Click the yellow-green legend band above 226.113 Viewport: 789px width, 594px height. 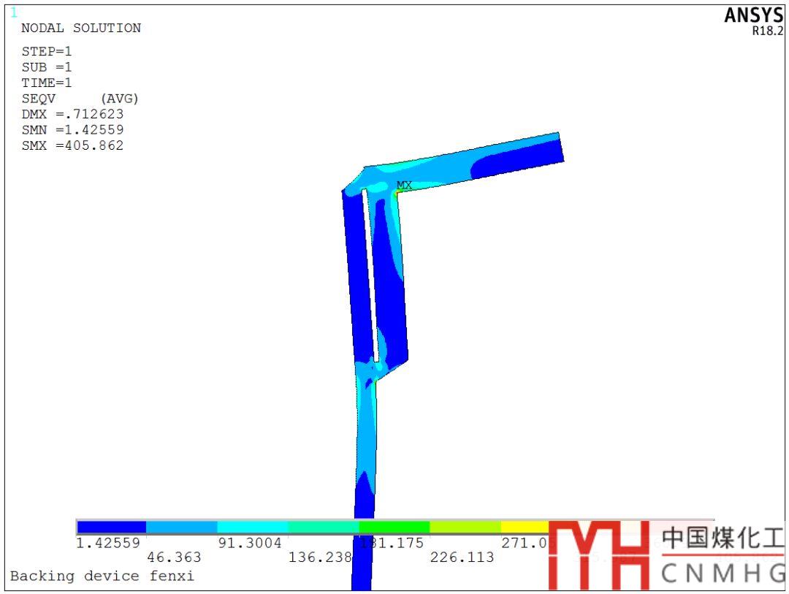pos(465,527)
